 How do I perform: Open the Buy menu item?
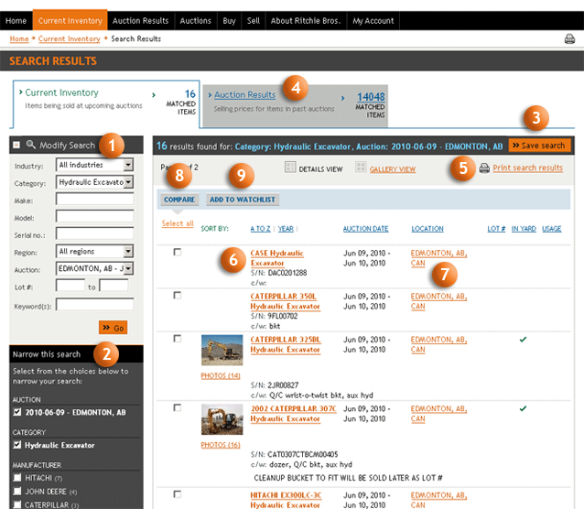pos(229,21)
